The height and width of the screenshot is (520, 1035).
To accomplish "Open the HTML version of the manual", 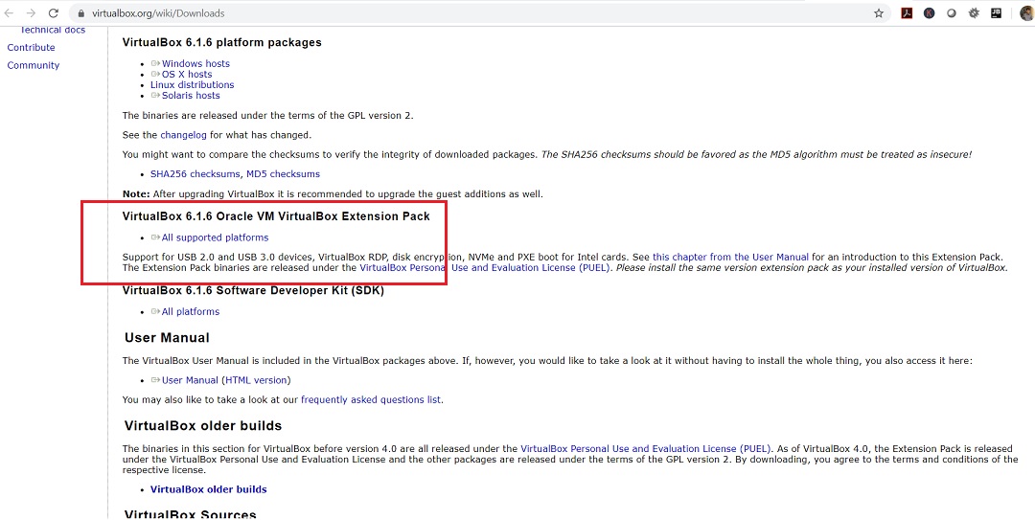I will coord(256,380).
